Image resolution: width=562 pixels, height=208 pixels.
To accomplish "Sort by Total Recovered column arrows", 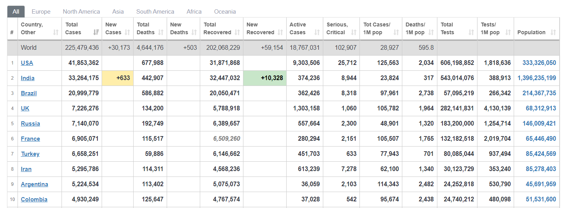I will pos(237,33).
